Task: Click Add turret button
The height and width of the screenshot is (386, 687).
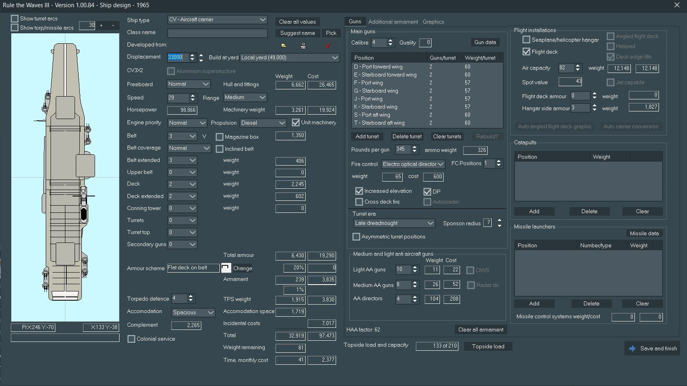Action: pyautogui.click(x=367, y=136)
